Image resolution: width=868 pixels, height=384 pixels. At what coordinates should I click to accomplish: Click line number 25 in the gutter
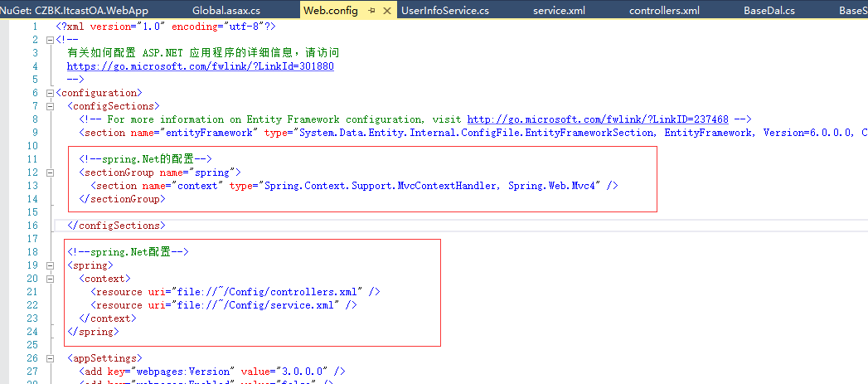click(32, 345)
